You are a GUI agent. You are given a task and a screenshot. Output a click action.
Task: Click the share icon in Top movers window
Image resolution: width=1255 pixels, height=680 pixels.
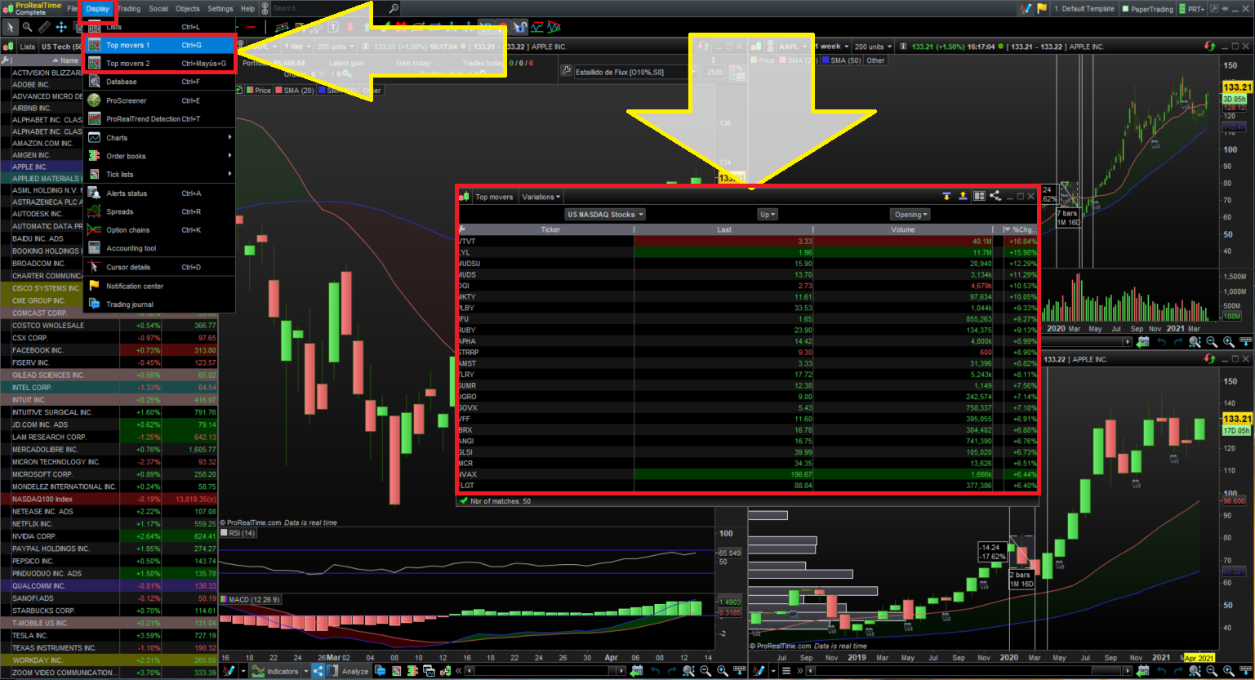pos(995,196)
